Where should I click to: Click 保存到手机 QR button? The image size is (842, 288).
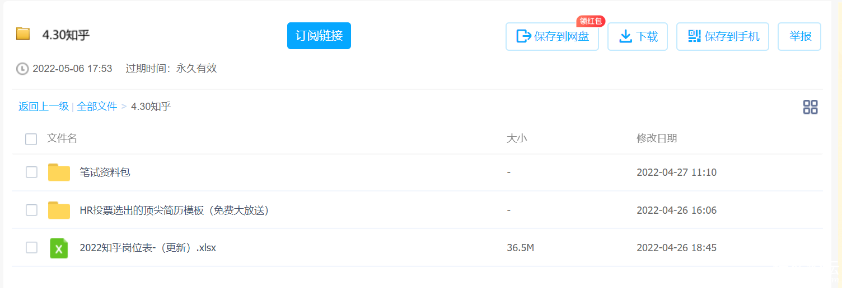[723, 37]
